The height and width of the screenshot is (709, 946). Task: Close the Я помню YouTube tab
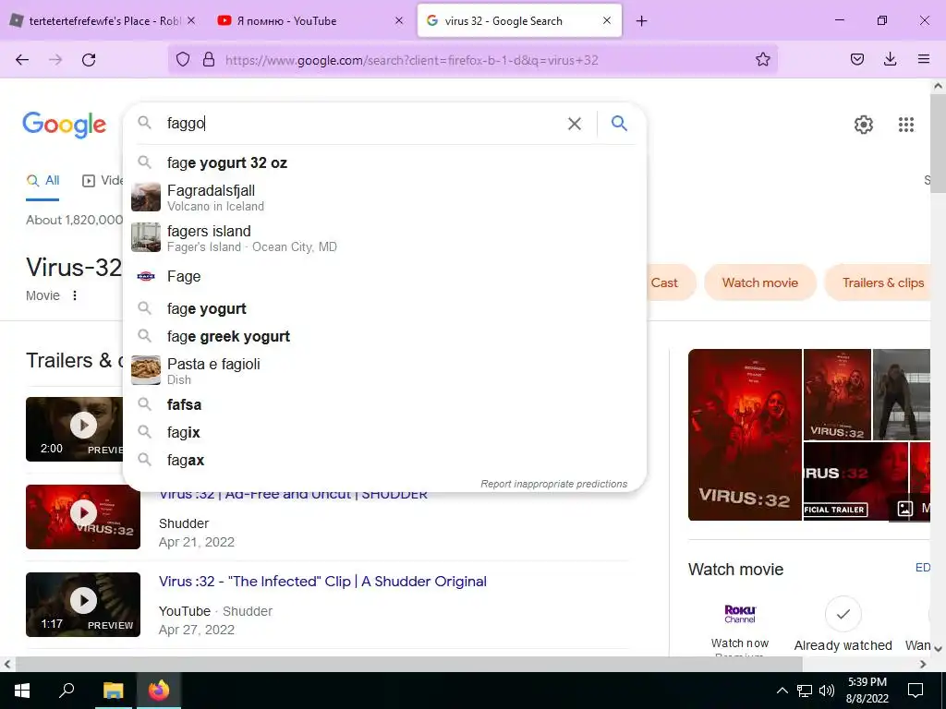(399, 20)
